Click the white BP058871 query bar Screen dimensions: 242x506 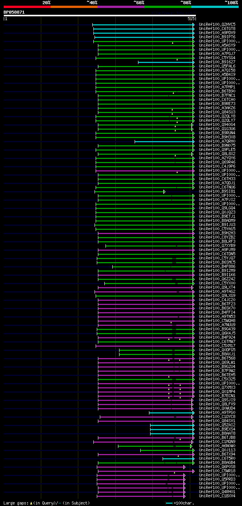click(x=99, y=16)
